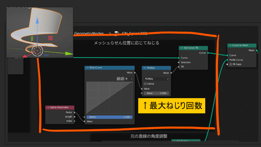Click the Multiply Value output socket
Viewport: 261px width, 147px height.
(171, 73)
